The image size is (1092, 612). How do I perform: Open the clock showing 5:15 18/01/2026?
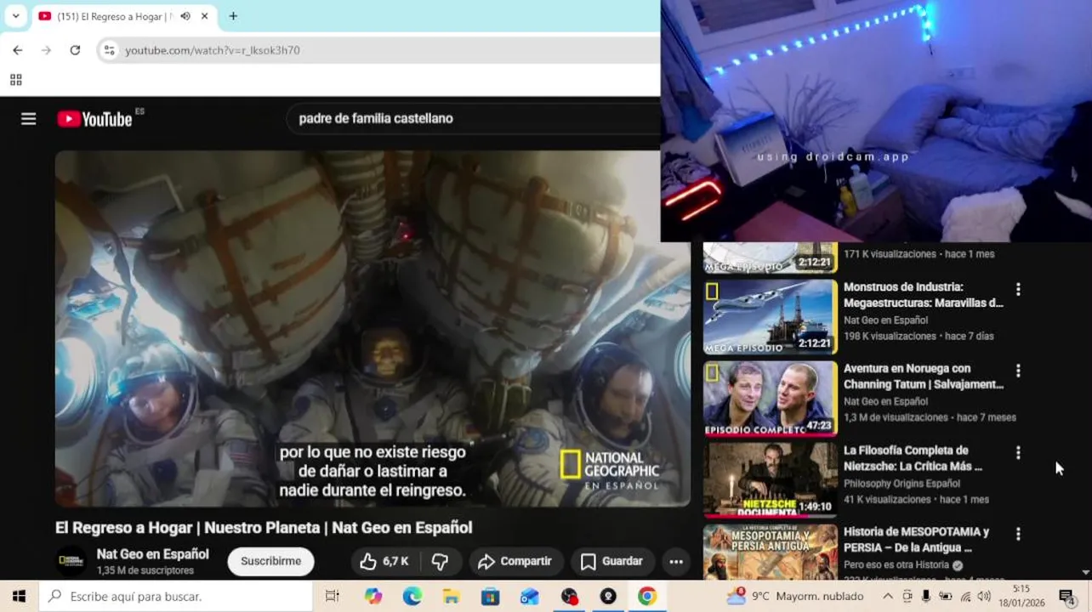pyautogui.click(x=1021, y=597)
